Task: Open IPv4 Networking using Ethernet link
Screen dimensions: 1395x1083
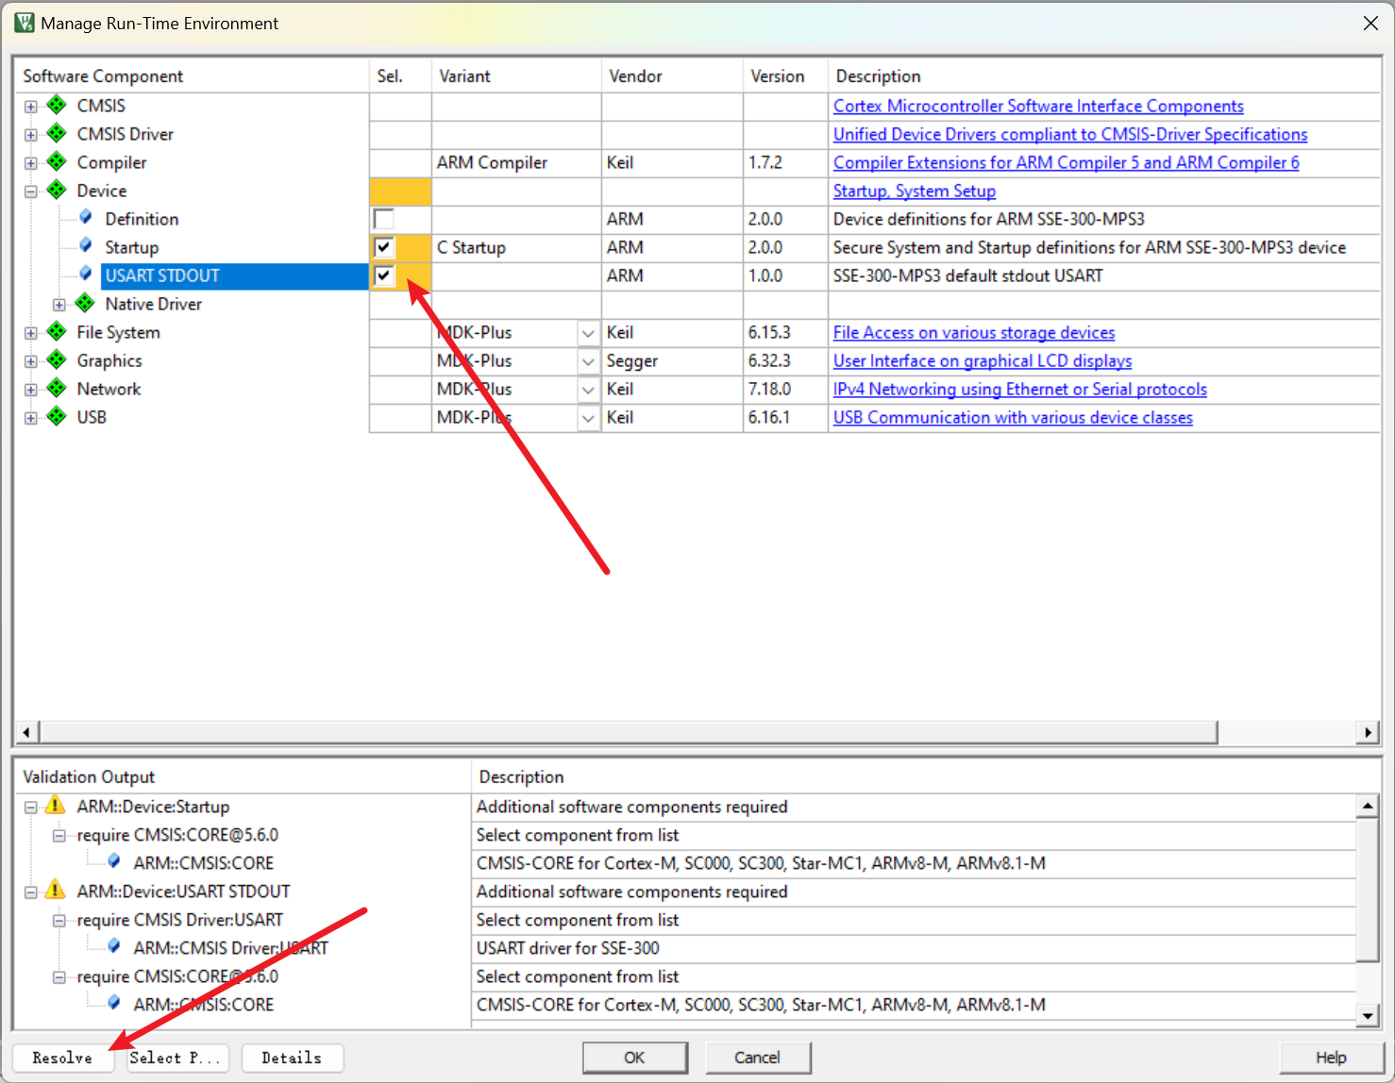Action: (1020, 389)
